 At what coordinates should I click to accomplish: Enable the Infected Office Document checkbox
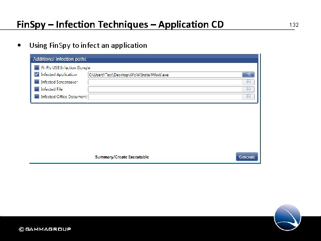point(37,96)
